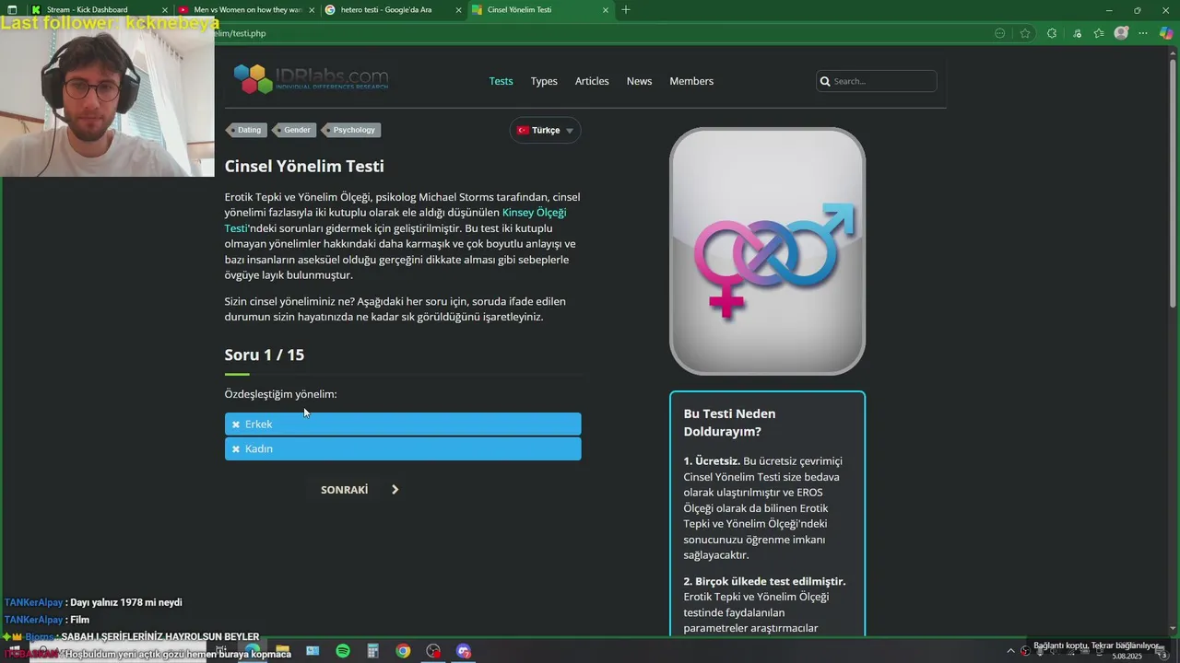This screenshot has height=663, width=1180.
Task: Open the browser profile avatar
Action: tap(1121, 33)
